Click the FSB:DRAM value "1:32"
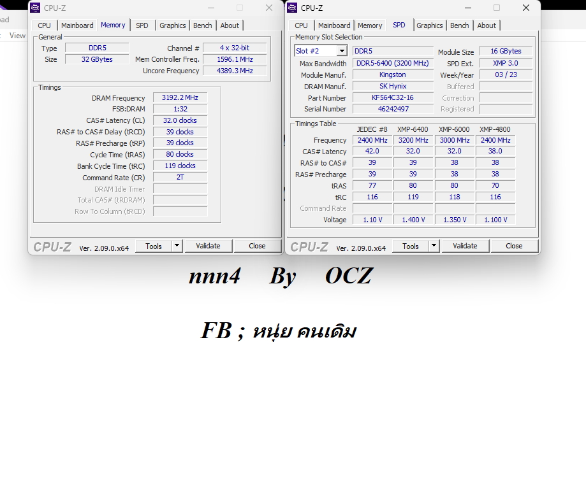The width and height of the screenshot is (586, 484). click(x=180, y=109)
